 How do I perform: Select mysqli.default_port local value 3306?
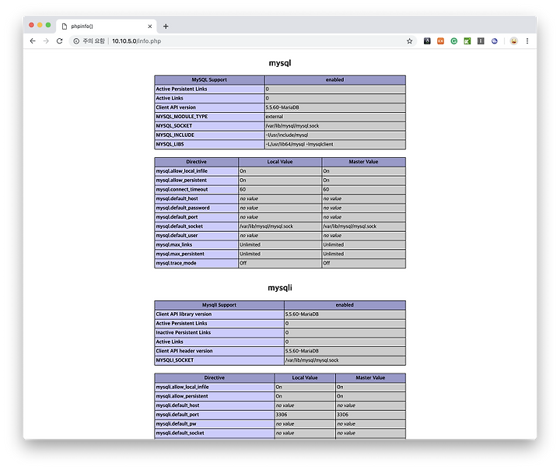coord(281,415)
